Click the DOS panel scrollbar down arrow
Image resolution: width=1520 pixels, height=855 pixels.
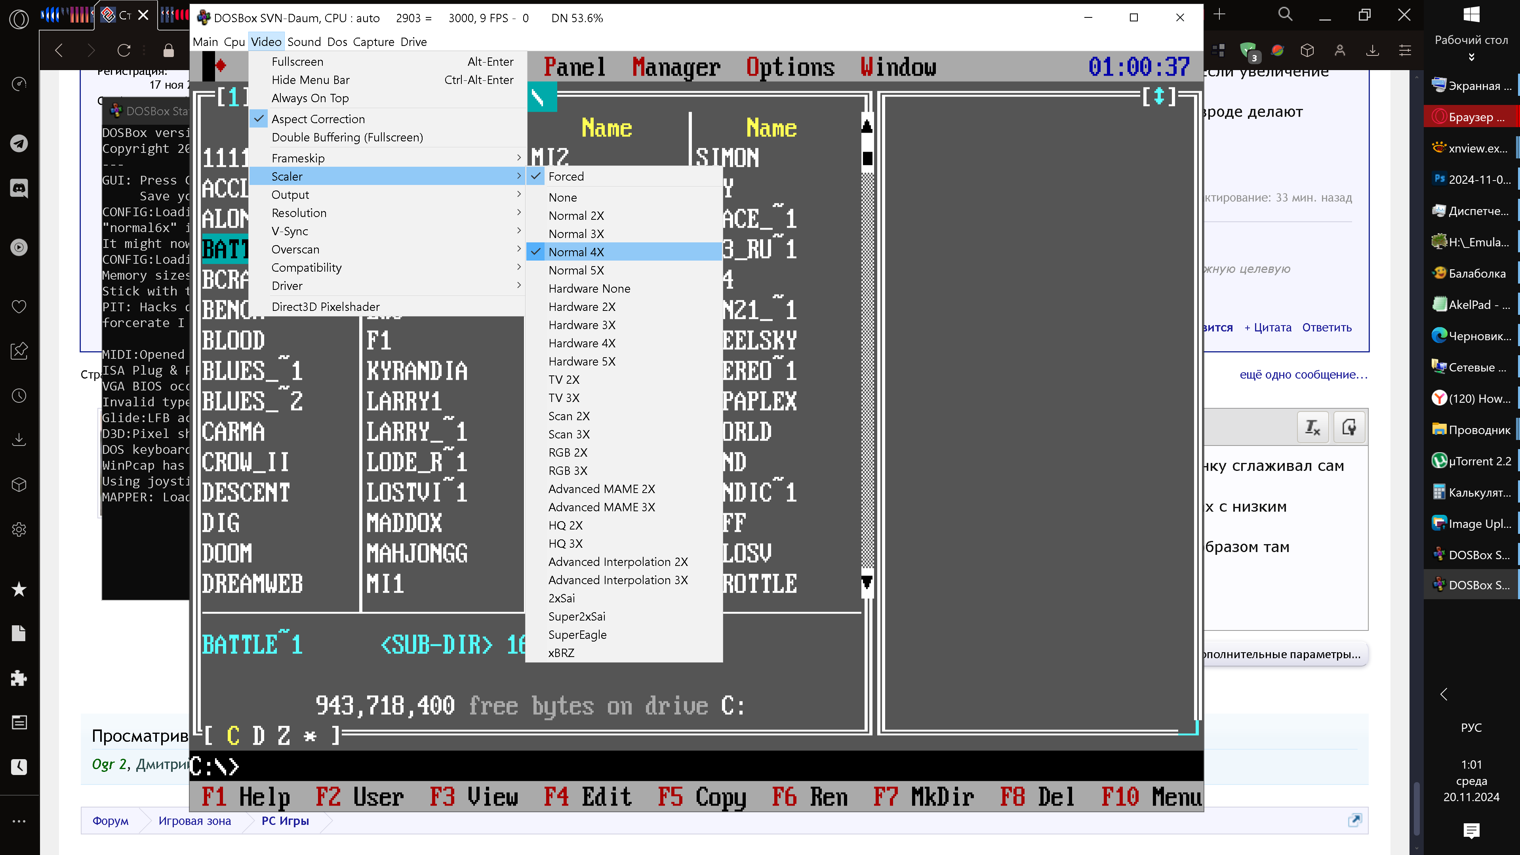[867, 582]
